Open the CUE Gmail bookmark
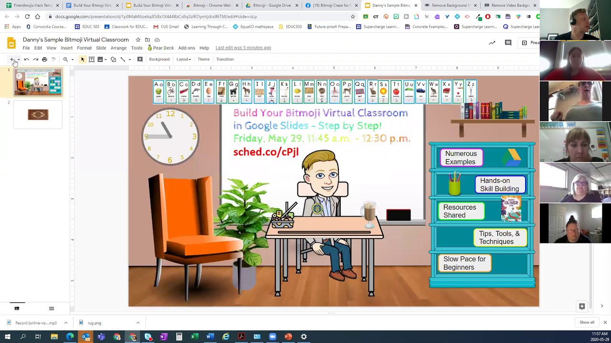The width and height of the screenshot is (611, 343). pos(166,27)
